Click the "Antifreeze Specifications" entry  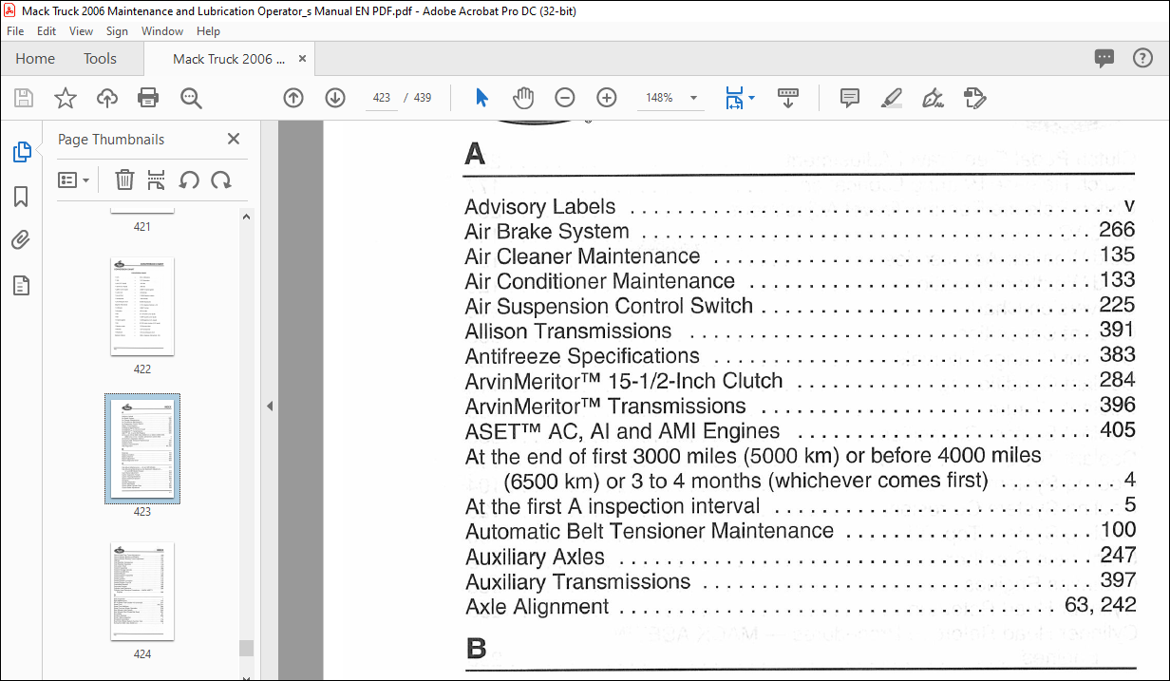[x=582, y=356]
